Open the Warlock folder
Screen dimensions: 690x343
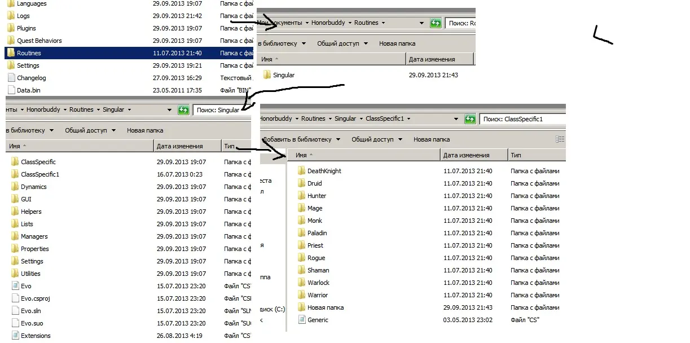pos(318,283)
